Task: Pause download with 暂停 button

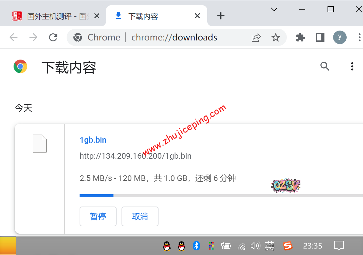Action: (98, 216)
